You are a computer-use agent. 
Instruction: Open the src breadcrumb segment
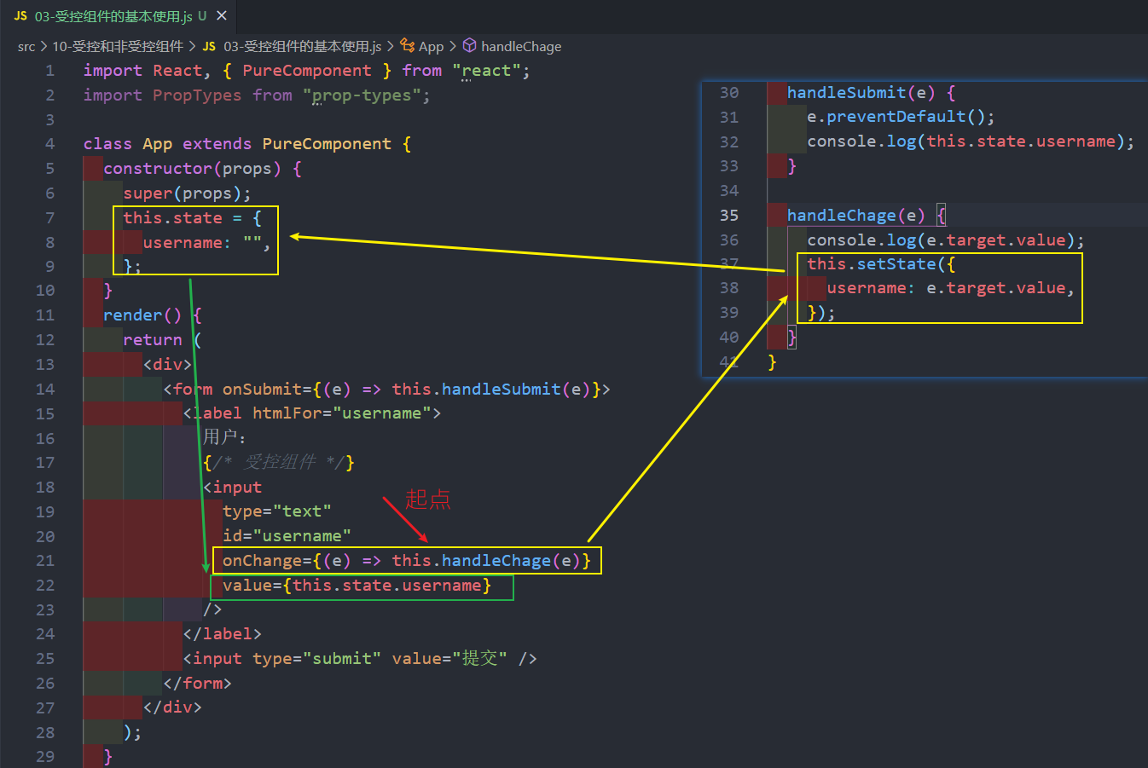click(x=26, y=46)
